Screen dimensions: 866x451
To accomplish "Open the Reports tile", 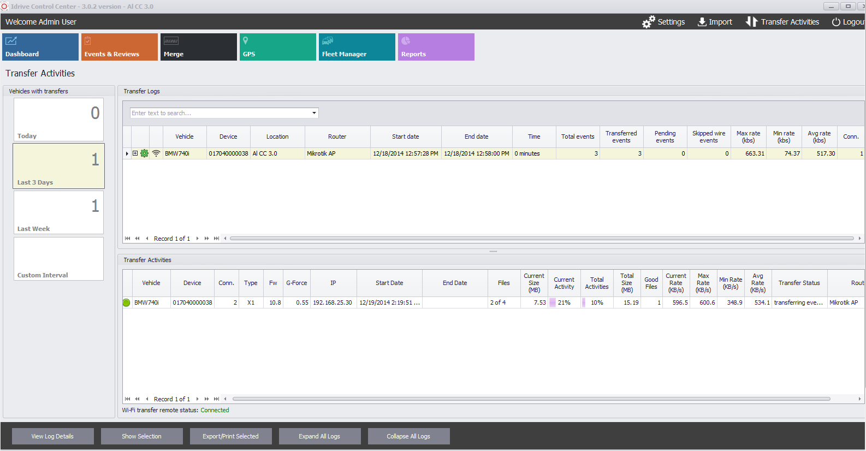I will 436,47.
